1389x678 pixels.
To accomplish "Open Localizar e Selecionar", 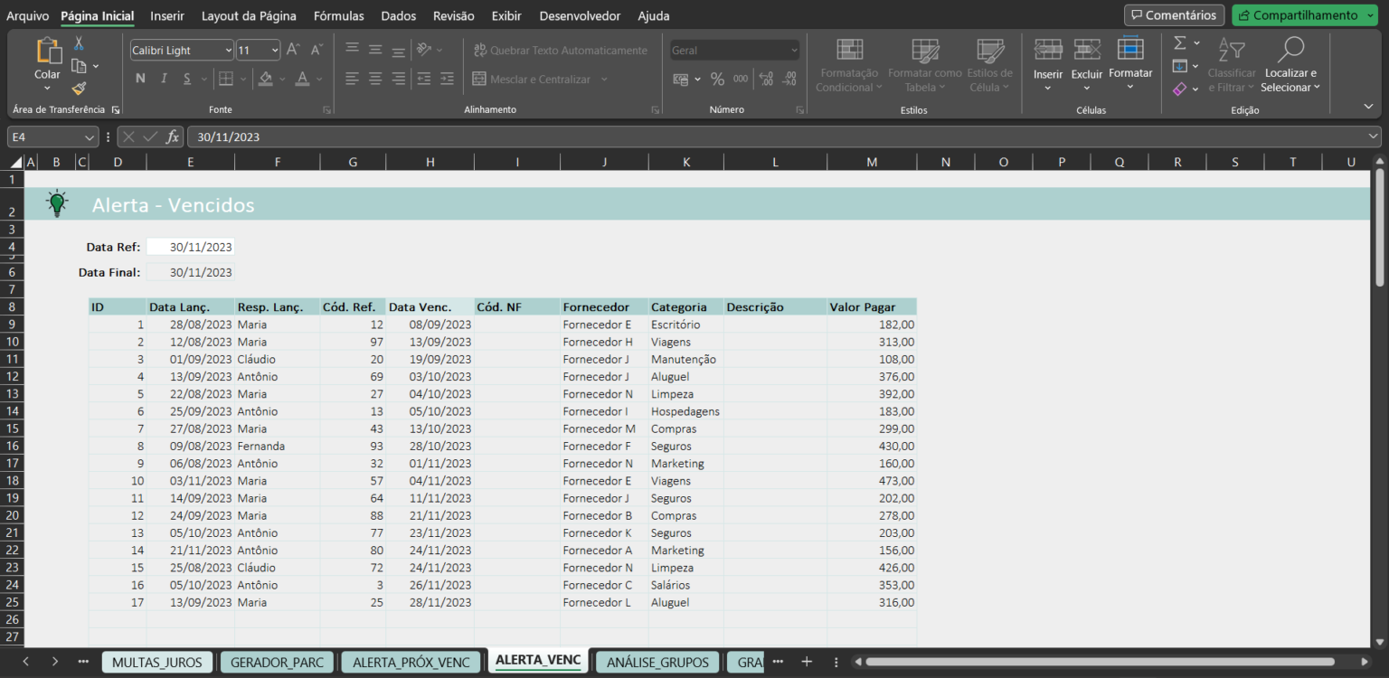I will tap(1290, 64).
